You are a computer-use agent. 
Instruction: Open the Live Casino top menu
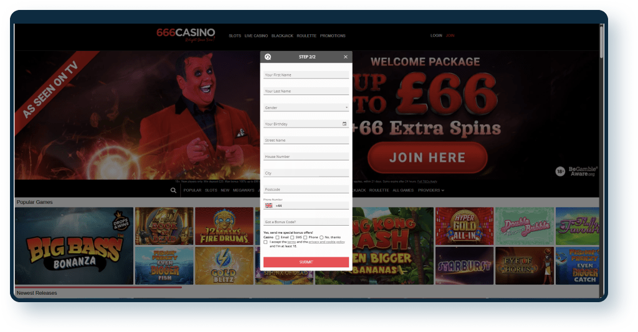(256, 35)
